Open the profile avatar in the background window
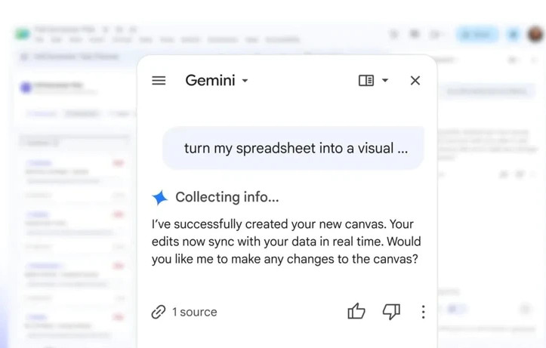 [535, 34]
